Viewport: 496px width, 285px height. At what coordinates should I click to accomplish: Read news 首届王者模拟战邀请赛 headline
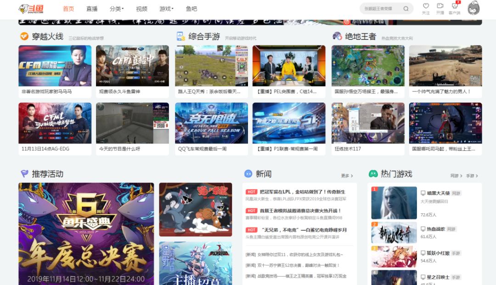click(x=300, y=211)
